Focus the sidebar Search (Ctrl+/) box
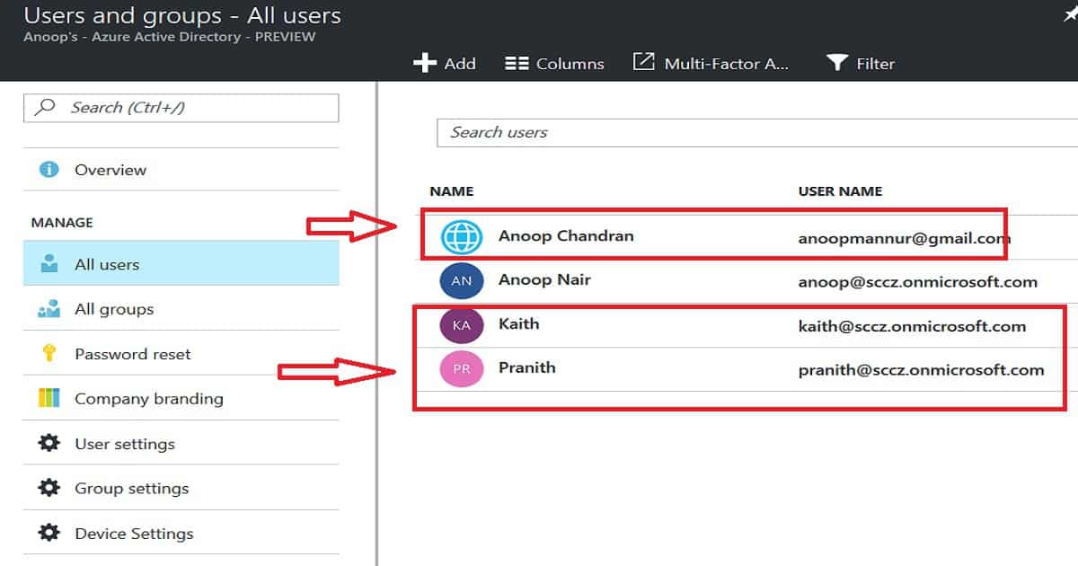This screenshot has height=566, width=1078. click(181, 108)
